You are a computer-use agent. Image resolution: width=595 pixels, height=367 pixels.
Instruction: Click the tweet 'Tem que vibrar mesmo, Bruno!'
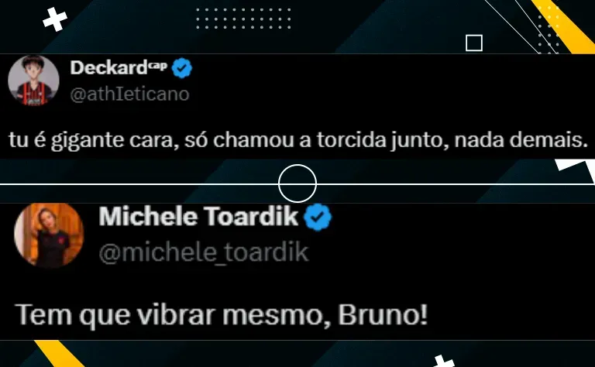222,314
